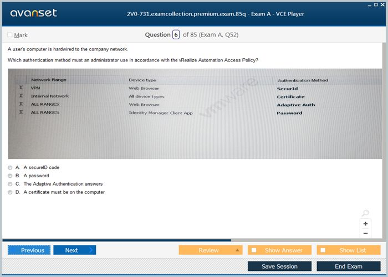Go to the Previous question

tap(29, 250)
